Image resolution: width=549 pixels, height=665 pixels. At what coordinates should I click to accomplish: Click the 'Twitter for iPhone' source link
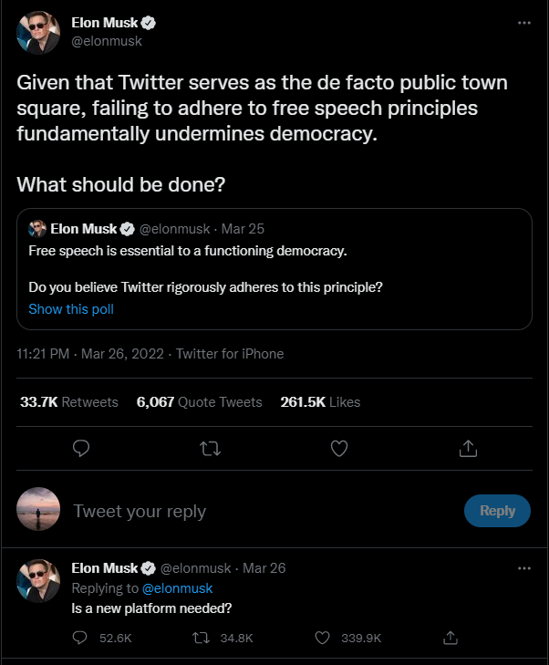click(x=230, y=353)
